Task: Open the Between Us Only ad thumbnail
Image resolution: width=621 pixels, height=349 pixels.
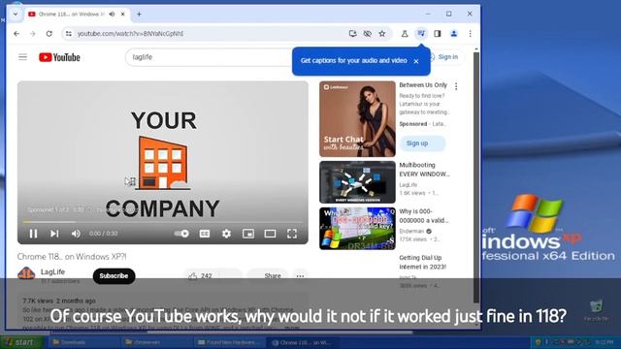Action: click(x=357, y=119)
